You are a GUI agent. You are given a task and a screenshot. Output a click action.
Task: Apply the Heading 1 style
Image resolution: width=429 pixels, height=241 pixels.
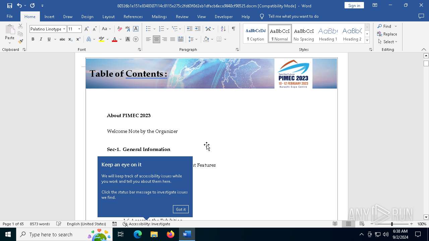[328, 34]
